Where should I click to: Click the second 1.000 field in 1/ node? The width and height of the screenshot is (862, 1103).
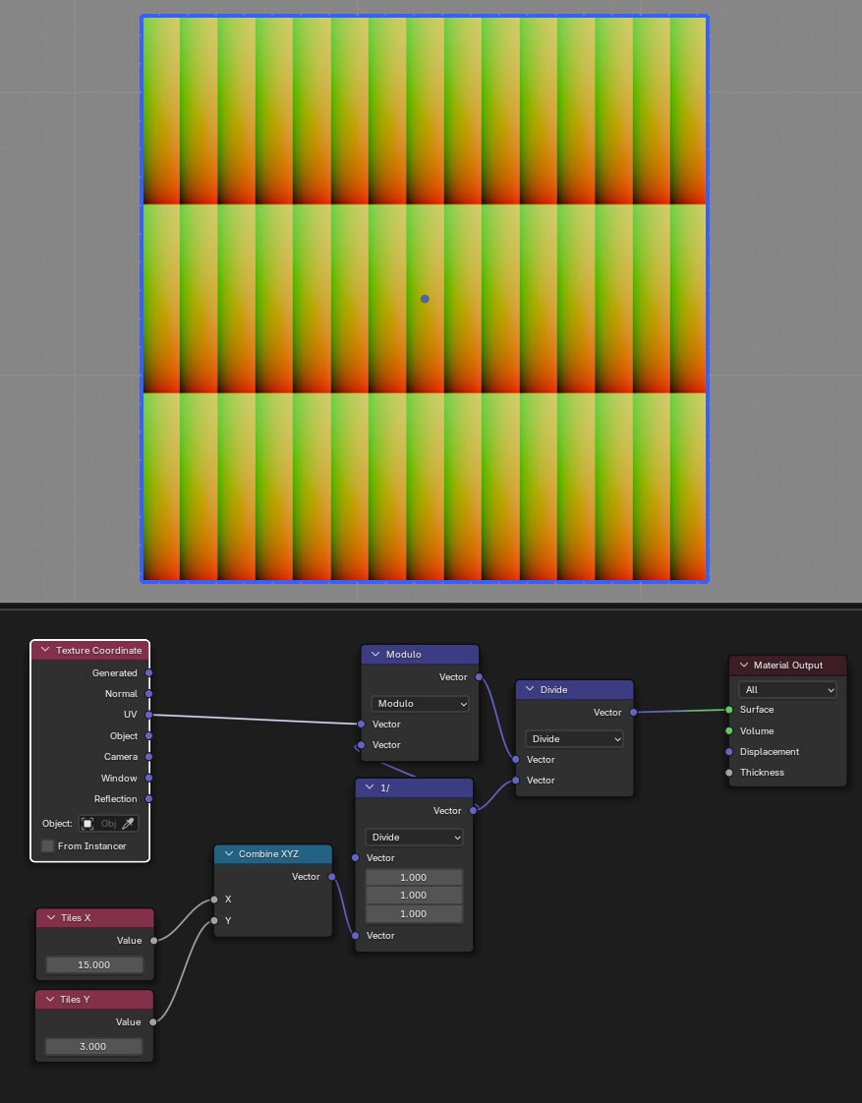(414, 895)
